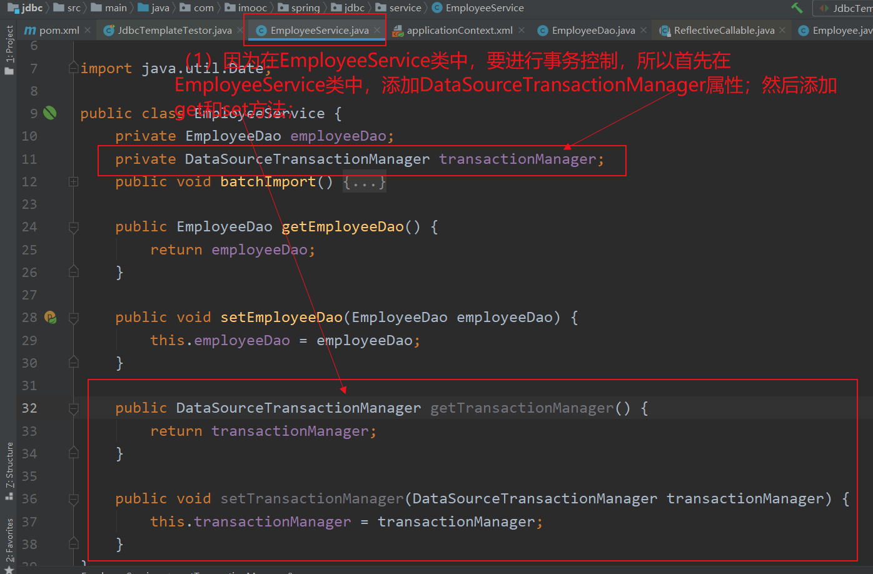
Task: Switch to the applicationContext.xml tab
Action: point(453,29)
